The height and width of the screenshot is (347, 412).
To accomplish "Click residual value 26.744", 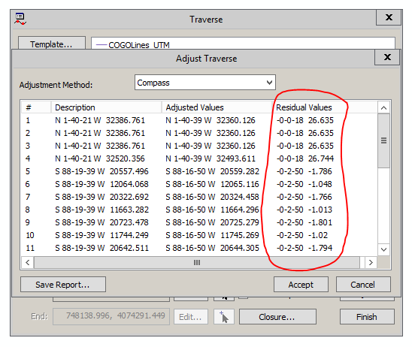I will pyautogui.click(x=321, y=158).
